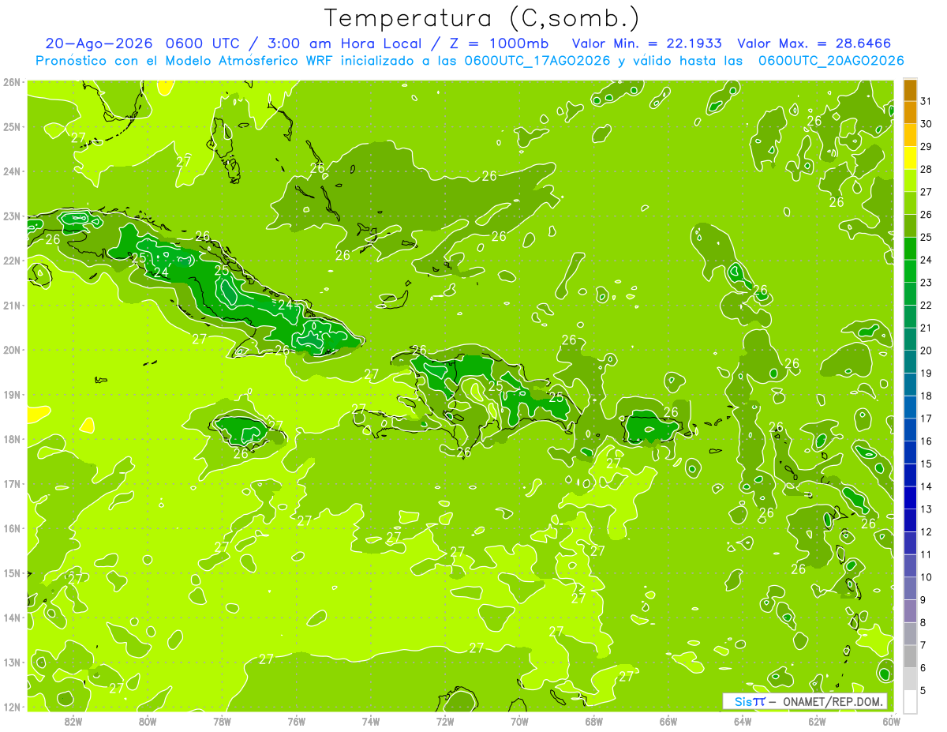947x732 pixels.
Task: Click the longitude label "62W"
Action: click(817, 721)
